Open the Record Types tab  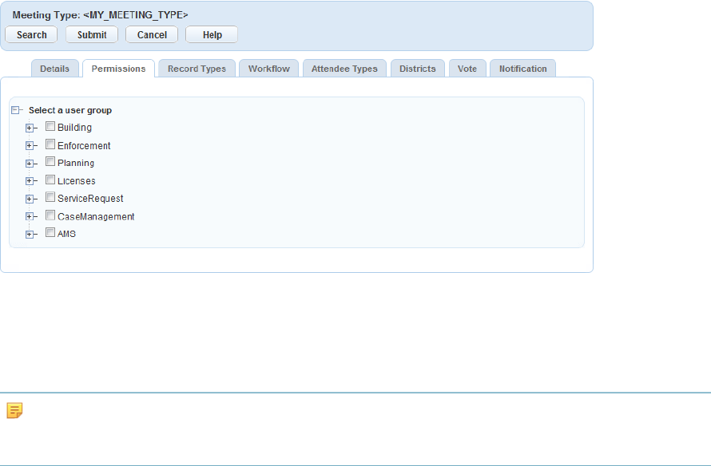197,69
